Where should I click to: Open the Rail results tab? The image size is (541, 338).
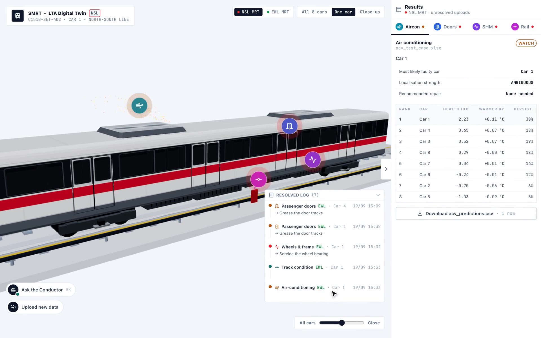(522, 27)
